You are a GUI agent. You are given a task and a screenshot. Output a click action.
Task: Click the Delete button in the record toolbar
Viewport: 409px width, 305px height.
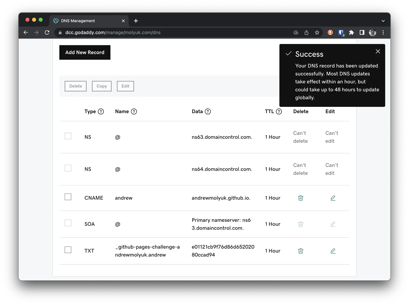75,86
